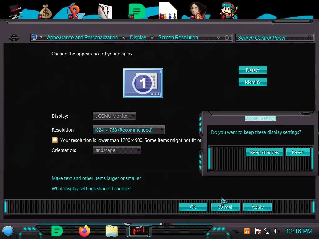Open What display settings should I choose link

click(x=91, y=188)
